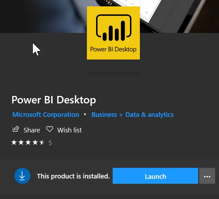Click the Power BI Desktop title heading
This screenshot has height=199, width=219.
tap(54, 100)
